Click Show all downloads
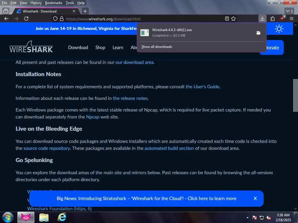 coord(157,47)
